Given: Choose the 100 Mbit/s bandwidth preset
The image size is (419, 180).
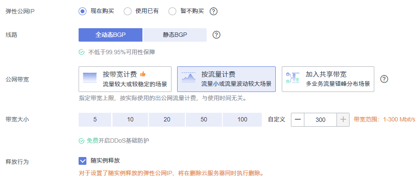Looking at the screenshot, I should pyautogui.click(x=242, y=119).
